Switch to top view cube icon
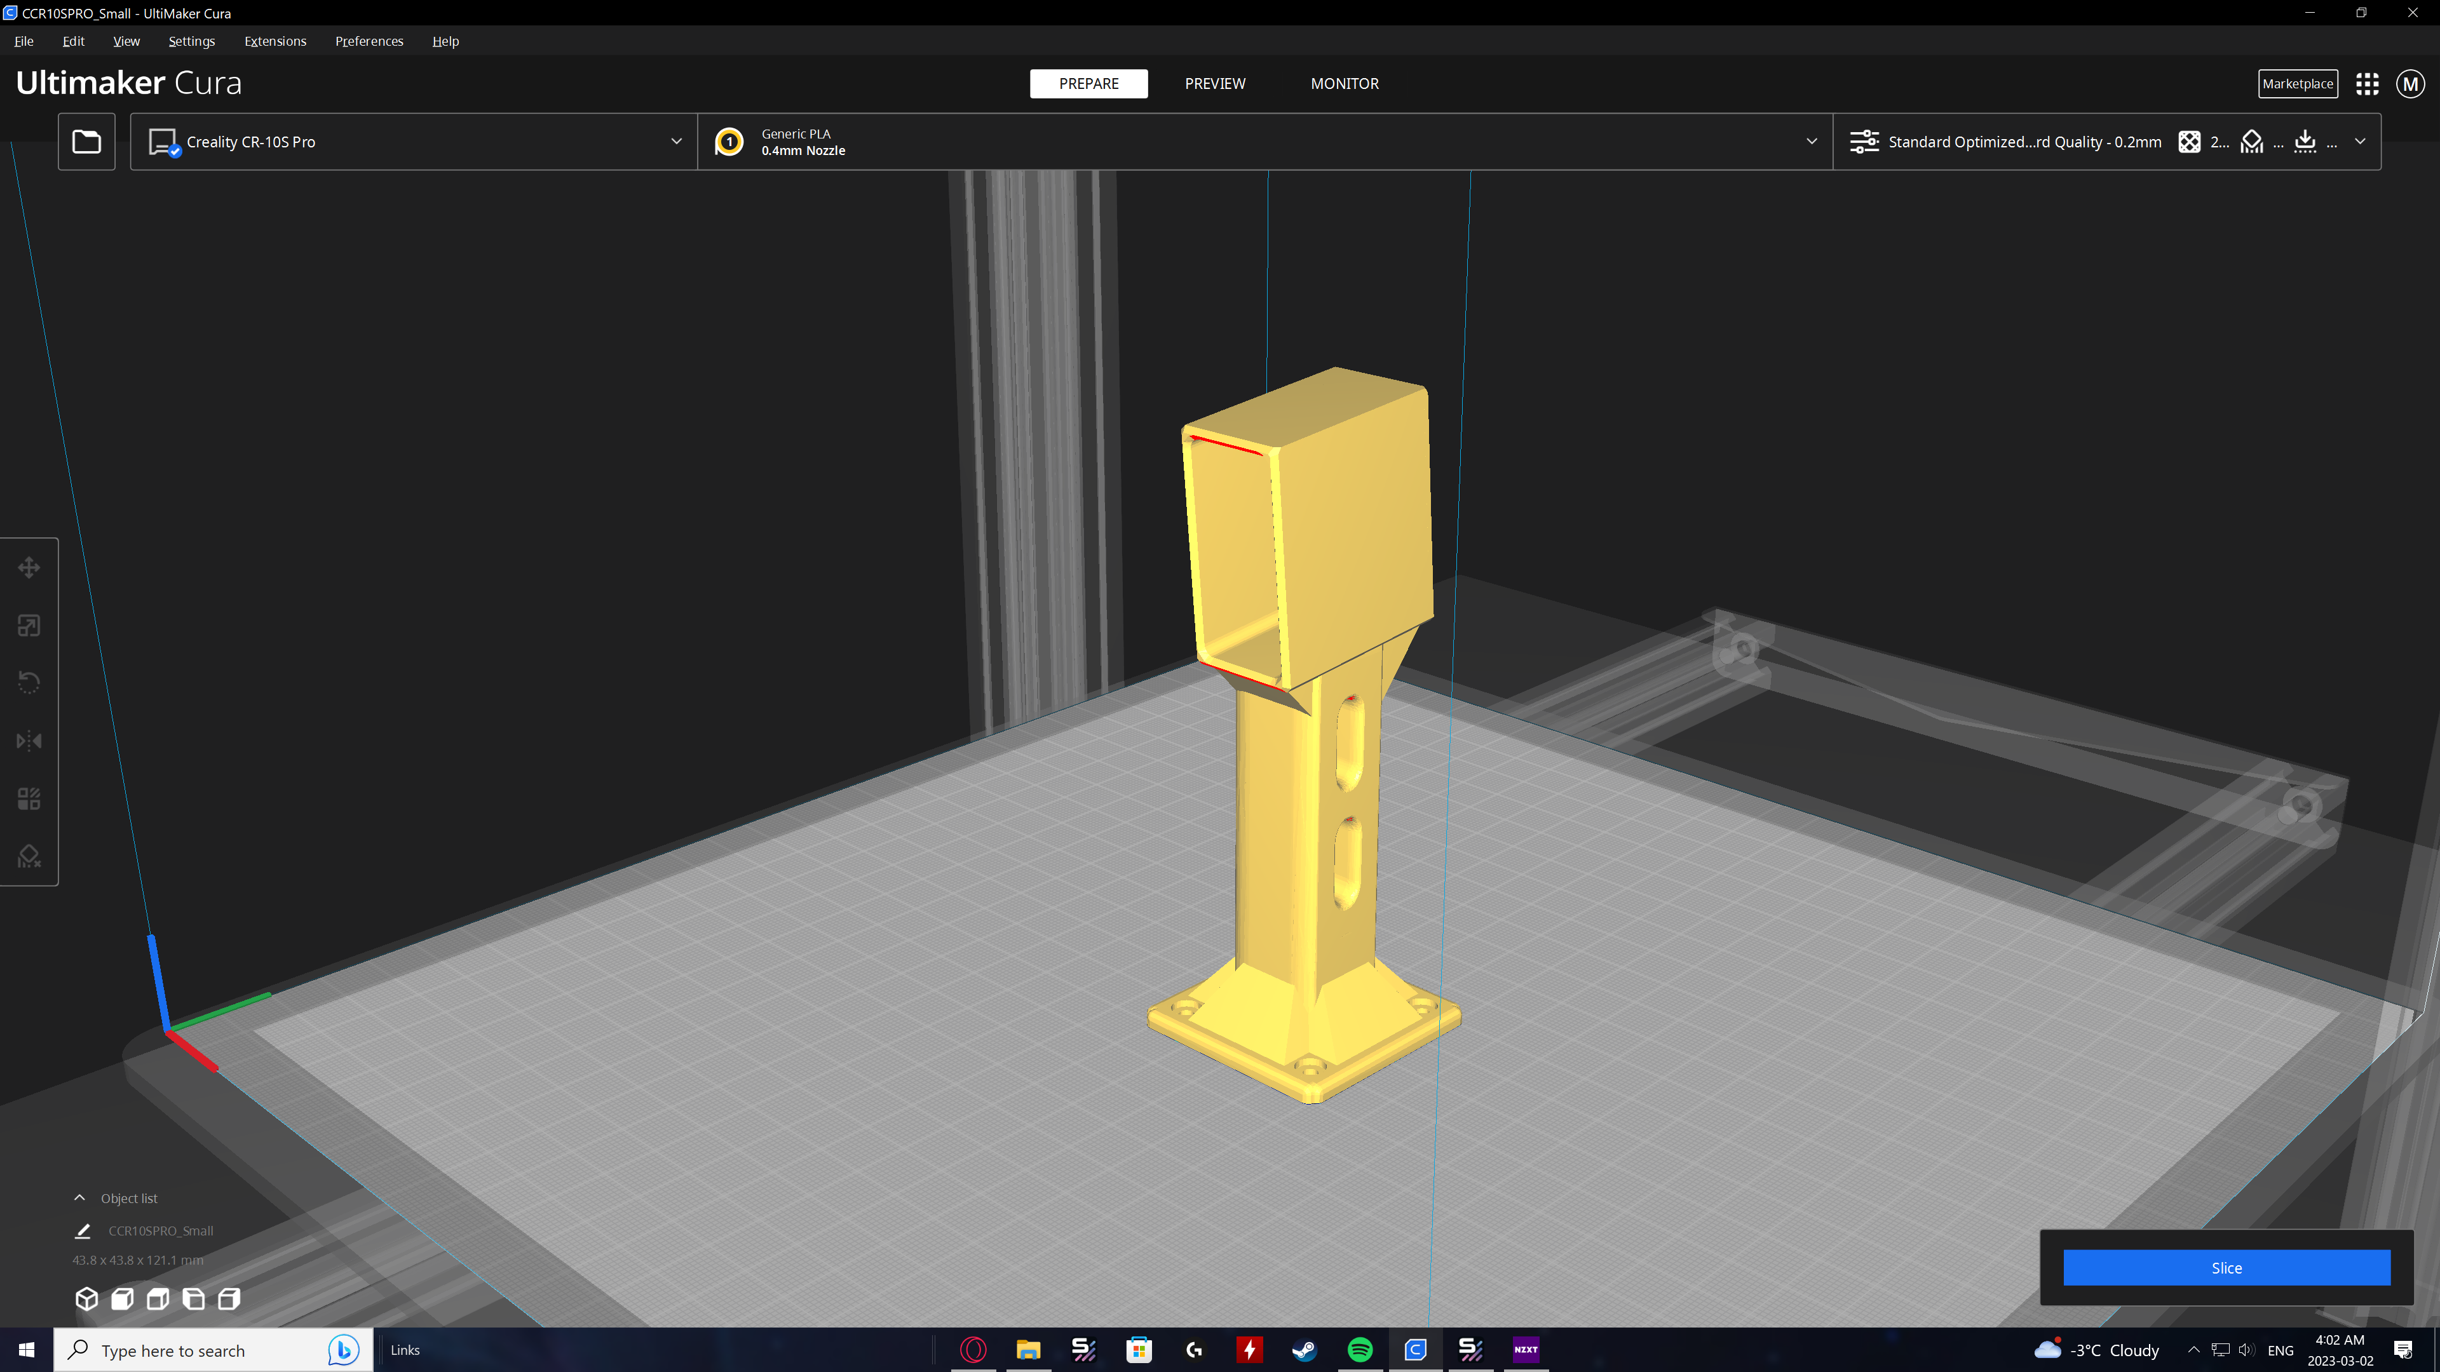The height and width of the screenshot is (1372, 2440). coord(158,1298)
